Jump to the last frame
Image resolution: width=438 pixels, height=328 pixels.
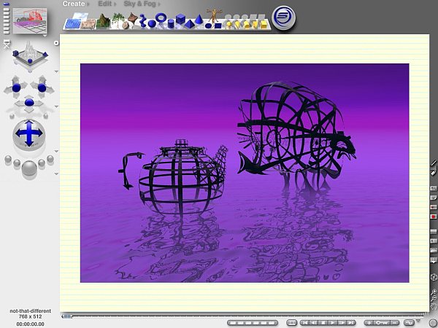pos(351,323)
